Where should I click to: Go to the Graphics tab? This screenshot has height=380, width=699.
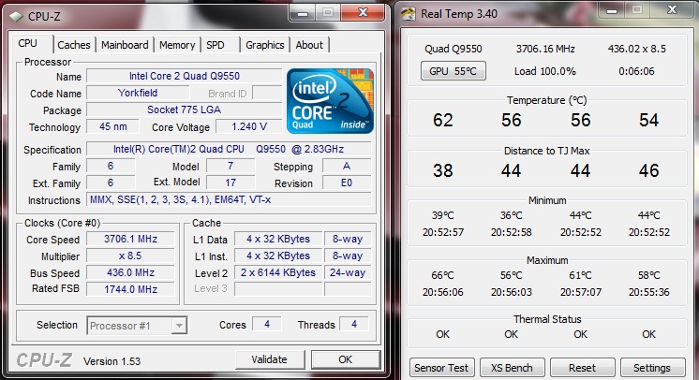point(265,45)
